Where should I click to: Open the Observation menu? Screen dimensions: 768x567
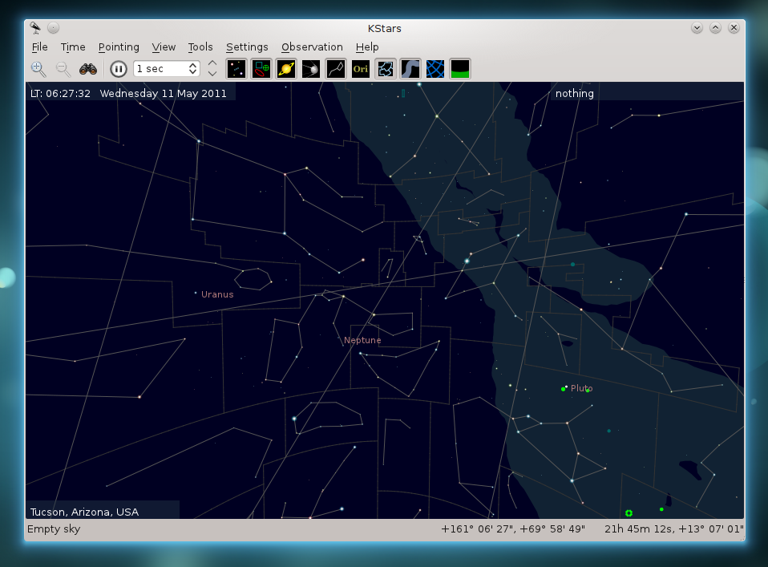click(x=312, y=47)
